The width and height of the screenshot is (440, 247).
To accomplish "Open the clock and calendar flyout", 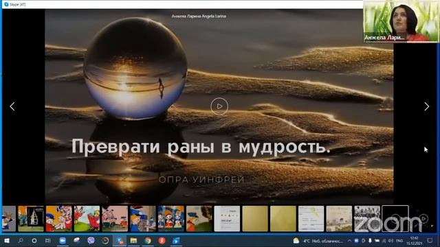I will (415, 241).
